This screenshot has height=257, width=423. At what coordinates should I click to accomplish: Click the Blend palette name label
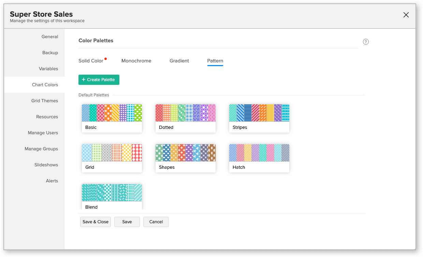(x=91, y=207)
